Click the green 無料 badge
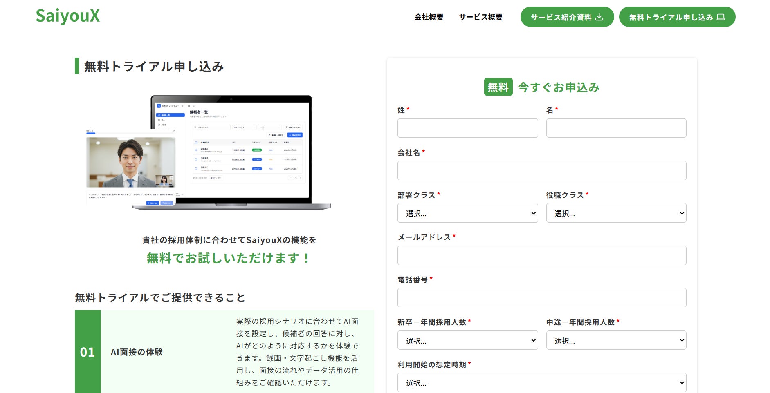The height and width of the screenshot is (393, 770). 498,87
